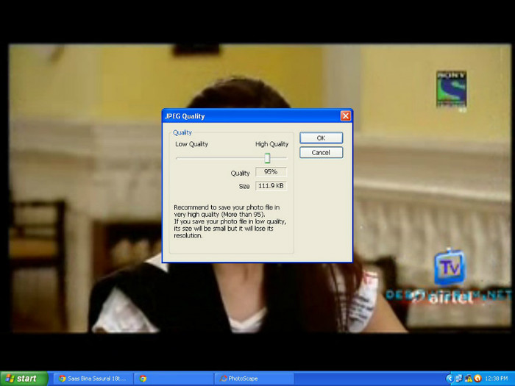515x386 pixels.
Task: Activate PhotoScape from the taskbar
Action: 254,379
